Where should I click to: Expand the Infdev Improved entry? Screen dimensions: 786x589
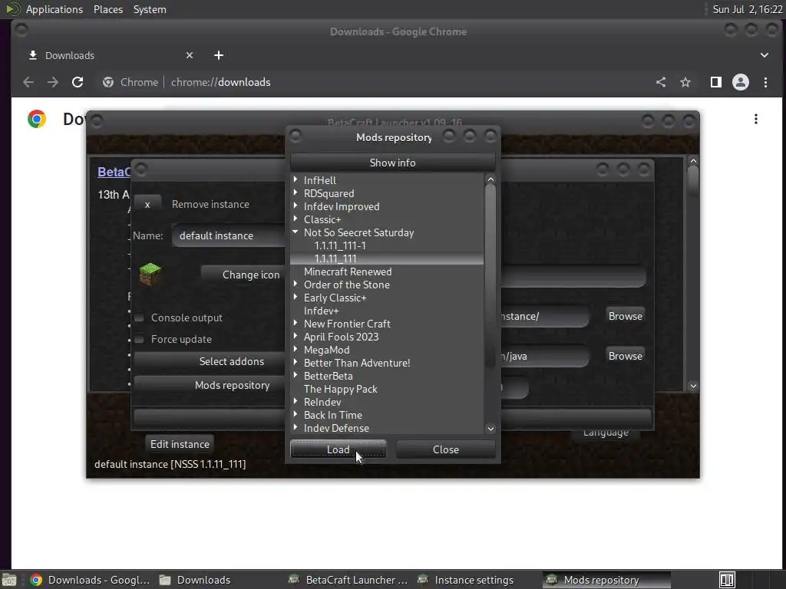[296, 206]
